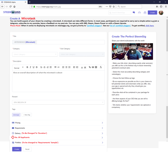Screen dimensions: 168x160
Task: Clear text formatting in the editor
Action: pyautogui.click(x=101, y=67)
